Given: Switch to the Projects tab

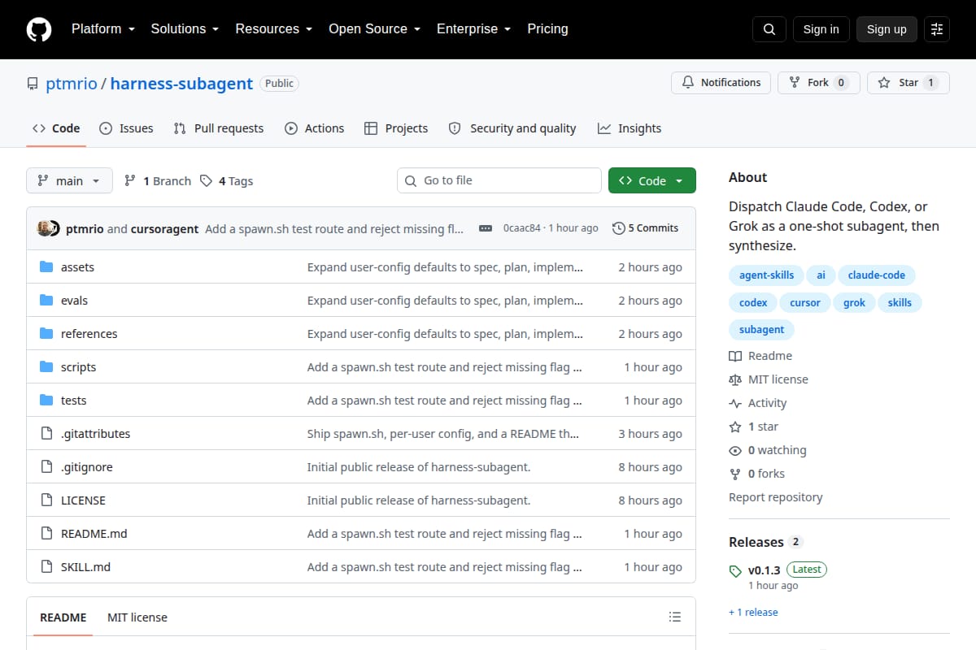Looking at the screenshot, I should [x=396, y=128].
